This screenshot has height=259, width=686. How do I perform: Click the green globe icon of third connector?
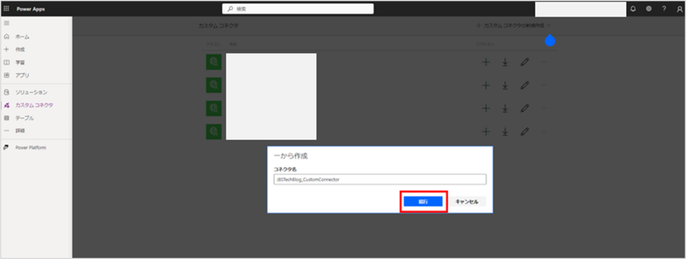pyautogui.click(x=214, y=108)
